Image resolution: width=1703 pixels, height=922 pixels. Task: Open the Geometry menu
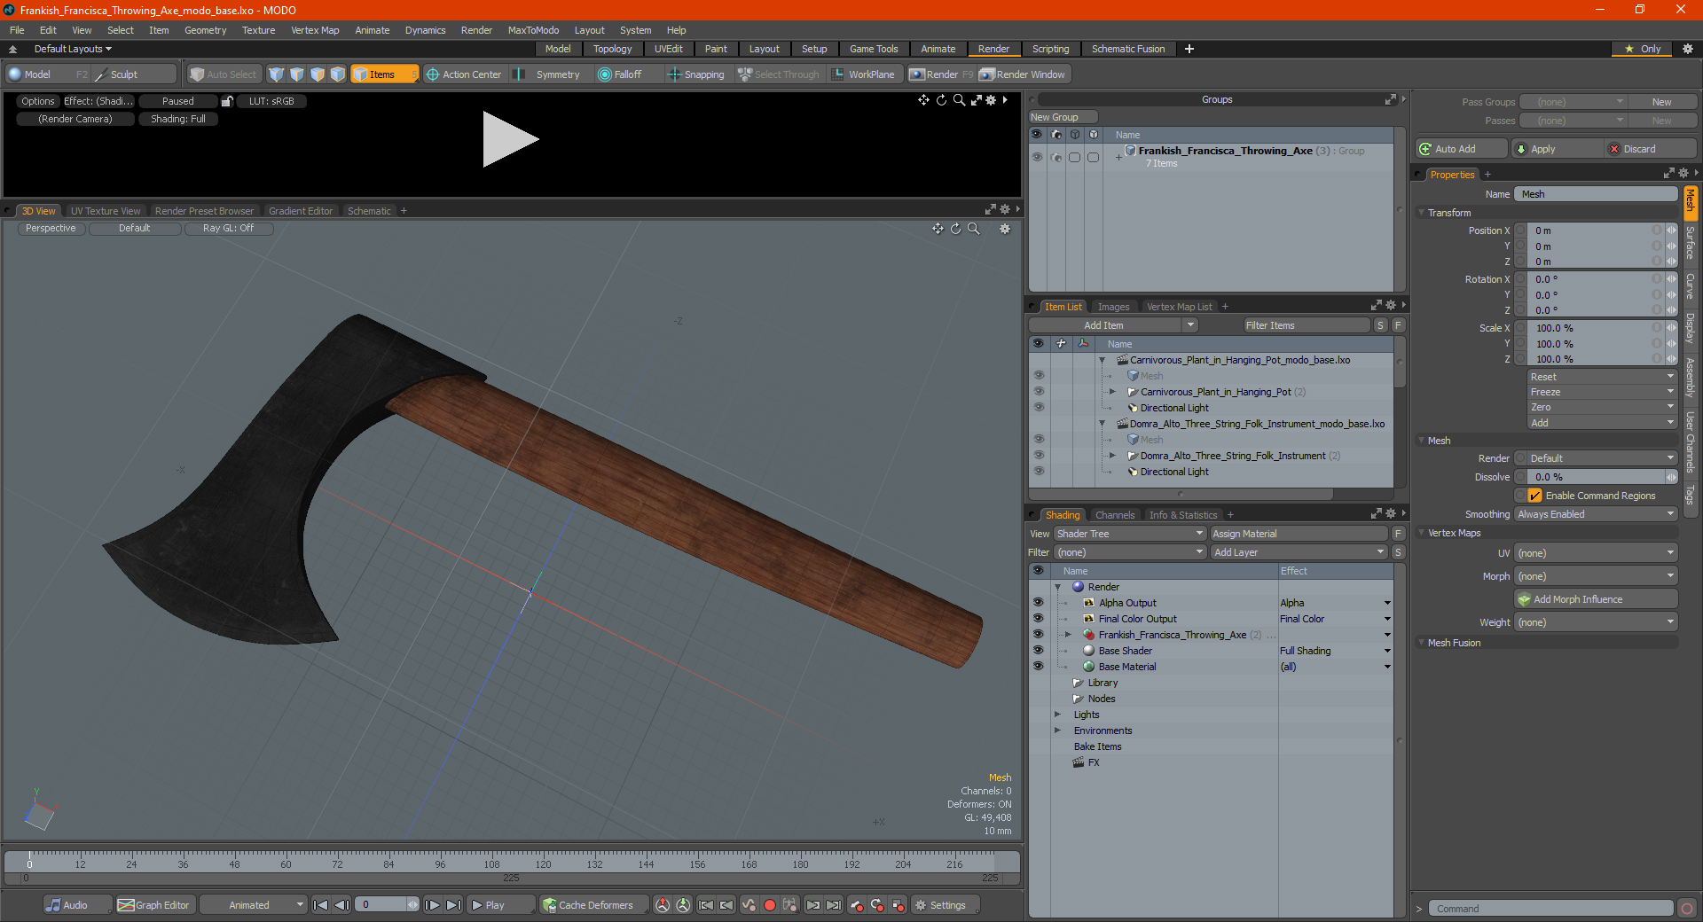pos(205,30)
